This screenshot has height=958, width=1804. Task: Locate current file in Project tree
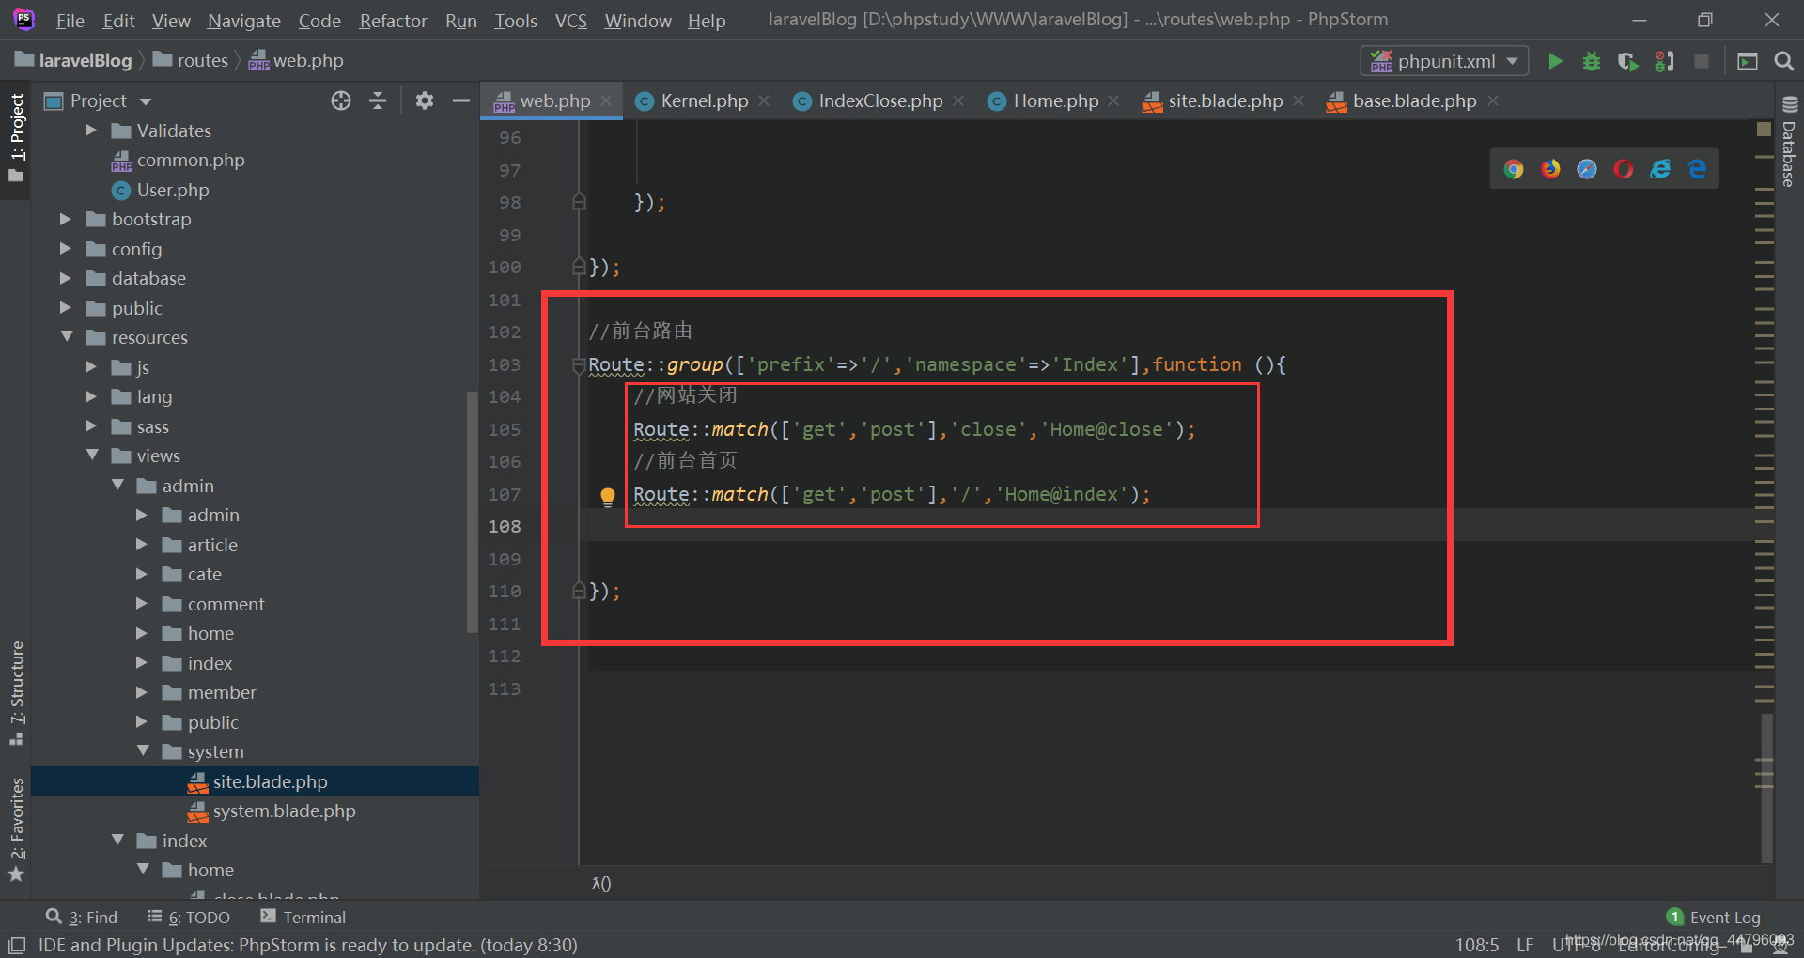pyautogui.click(x=341, y=100)
